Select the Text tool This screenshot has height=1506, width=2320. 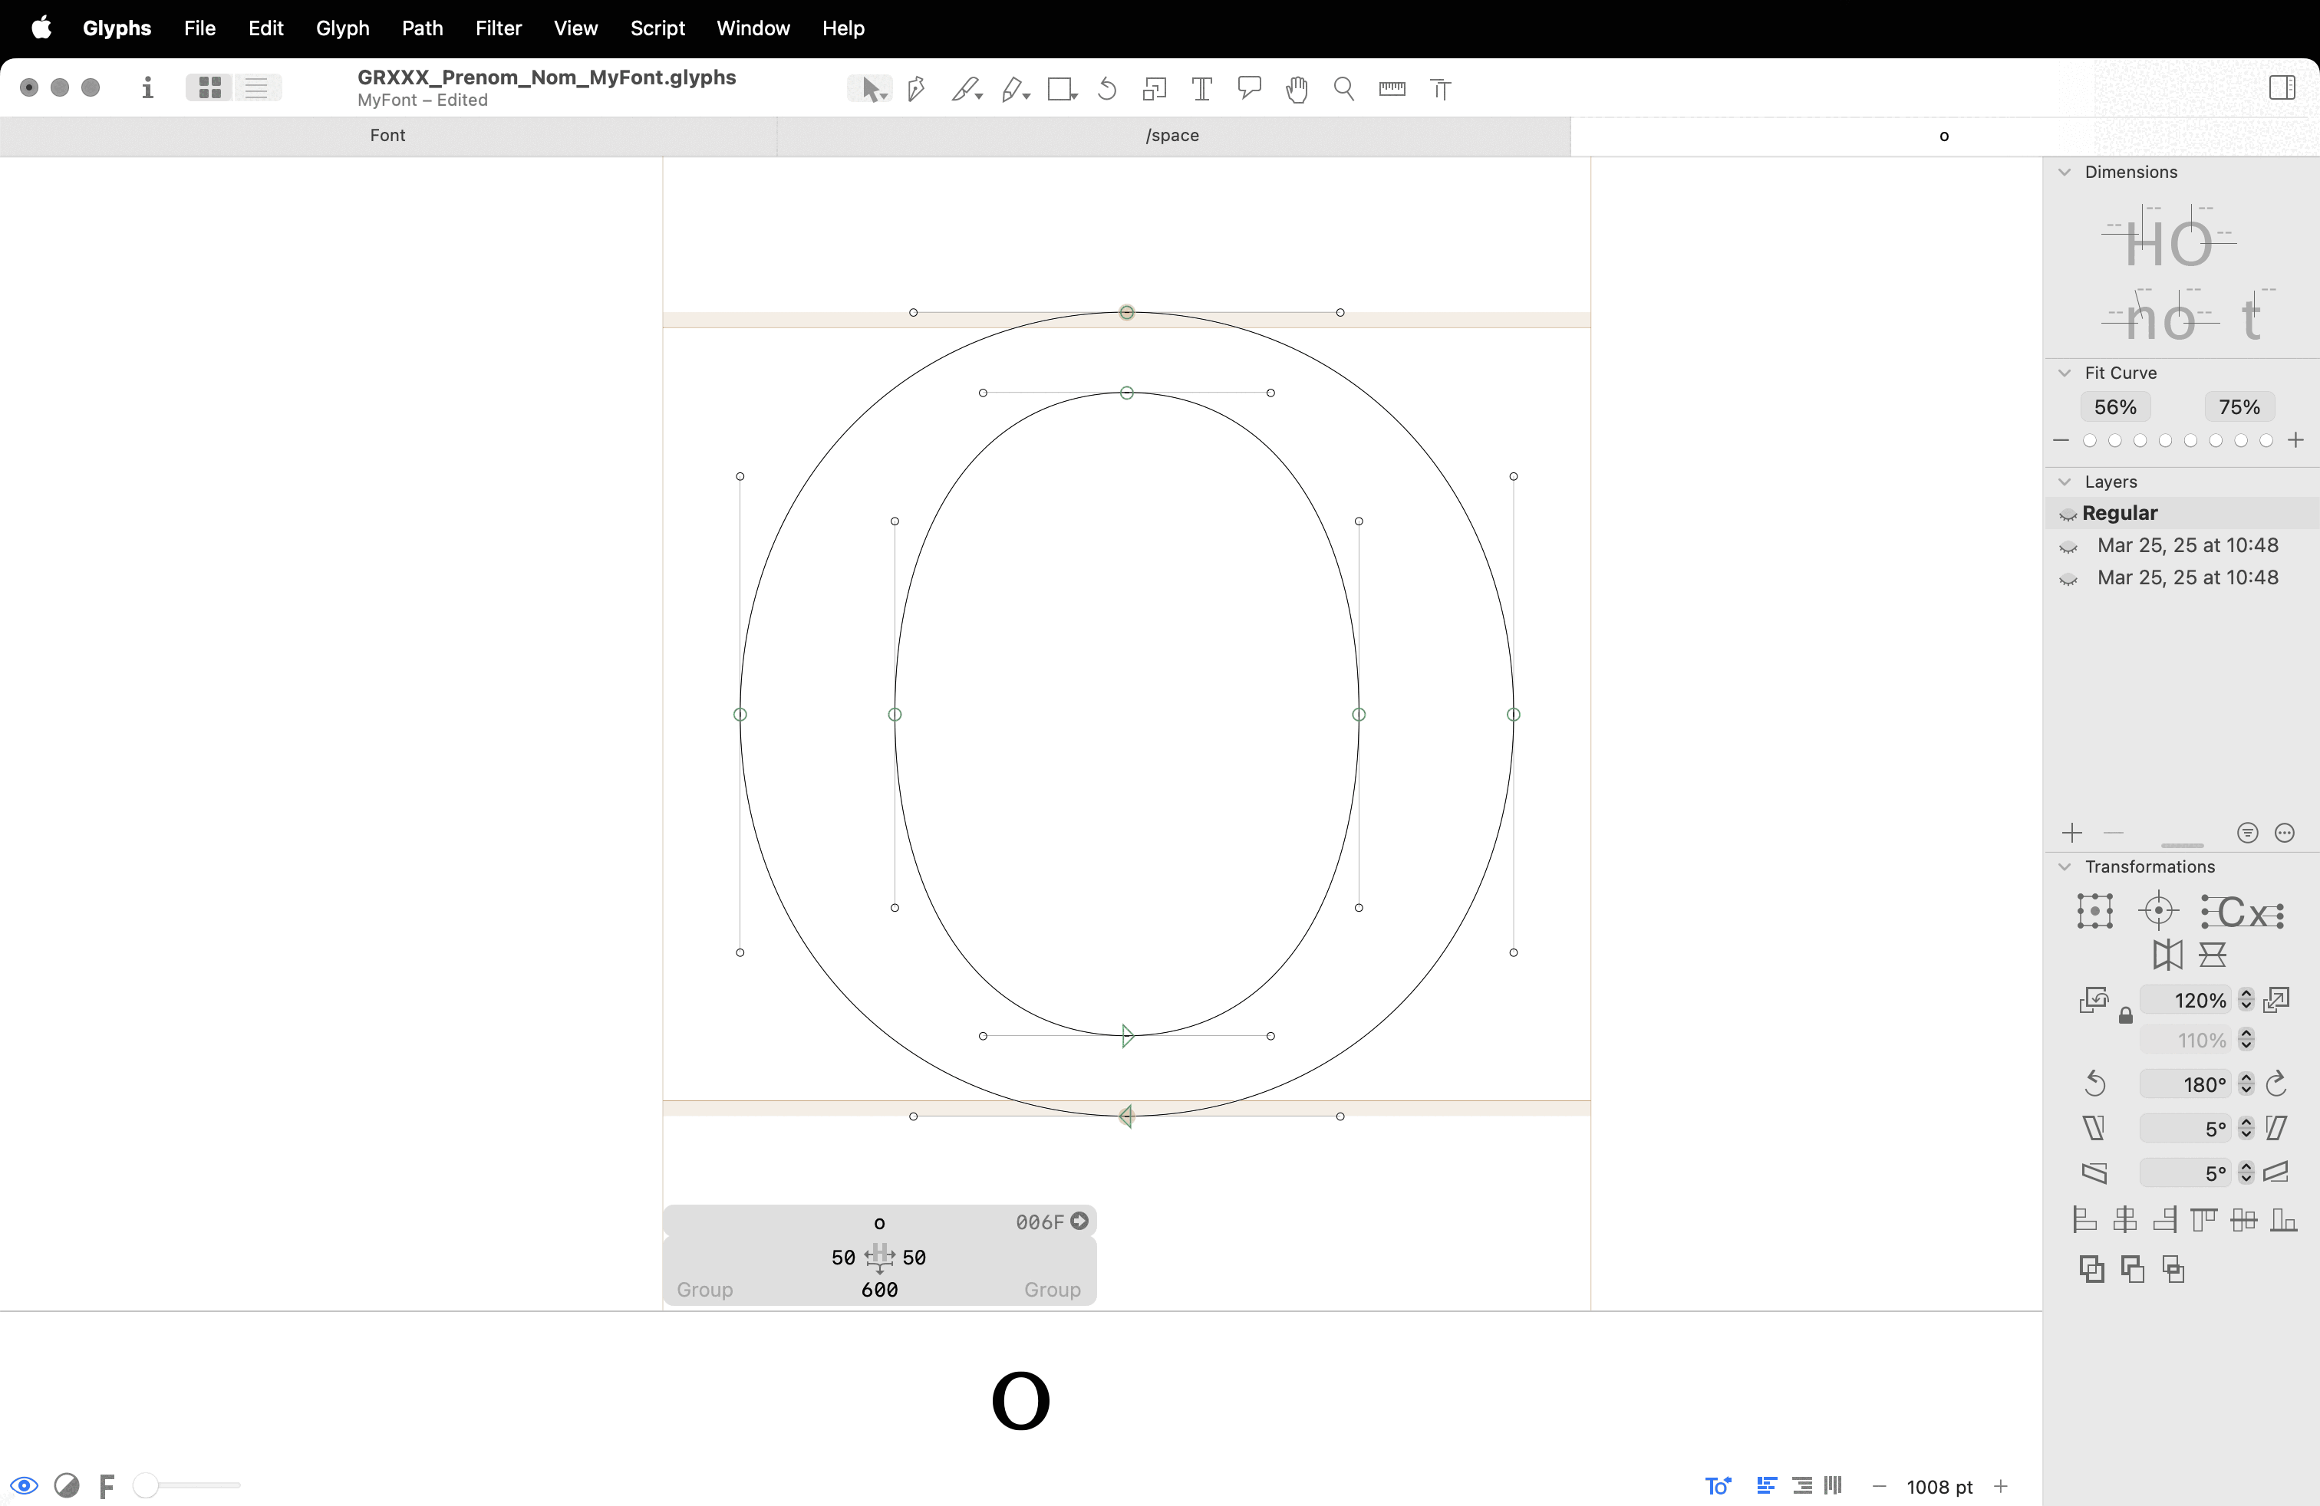1202,90
